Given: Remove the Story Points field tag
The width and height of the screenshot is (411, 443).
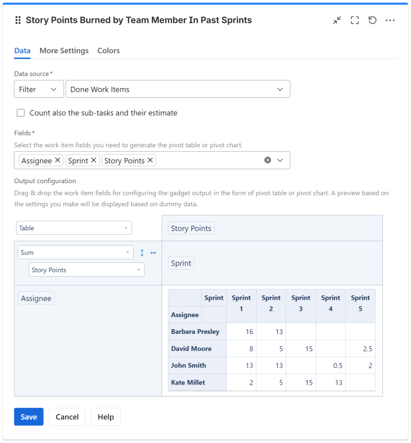Looking at the screenshot, I should click(150, 160).
